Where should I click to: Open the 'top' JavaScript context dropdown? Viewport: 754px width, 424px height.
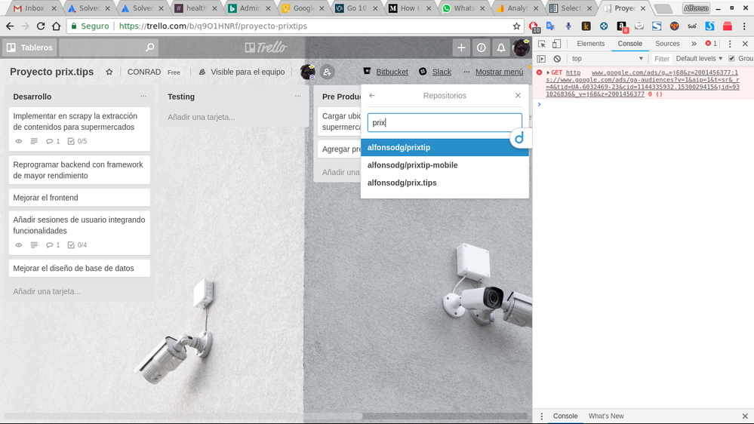click(x=608, y=59)
